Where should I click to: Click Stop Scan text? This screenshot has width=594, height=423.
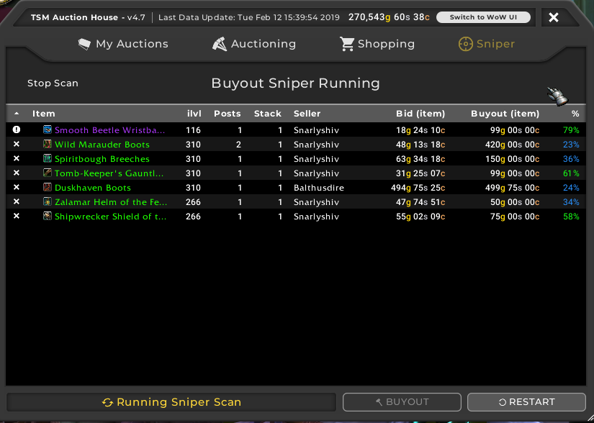tap(53, 83)
